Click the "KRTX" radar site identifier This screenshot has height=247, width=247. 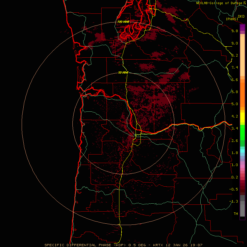click(159, 245)
